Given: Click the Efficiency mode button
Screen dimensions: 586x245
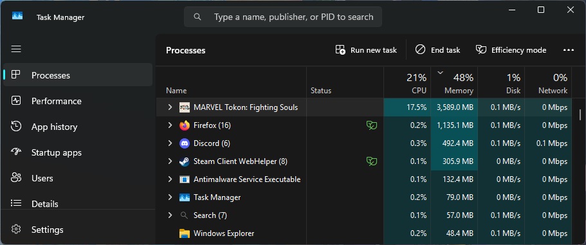Looking at the screenshot, I should point(511,50).
